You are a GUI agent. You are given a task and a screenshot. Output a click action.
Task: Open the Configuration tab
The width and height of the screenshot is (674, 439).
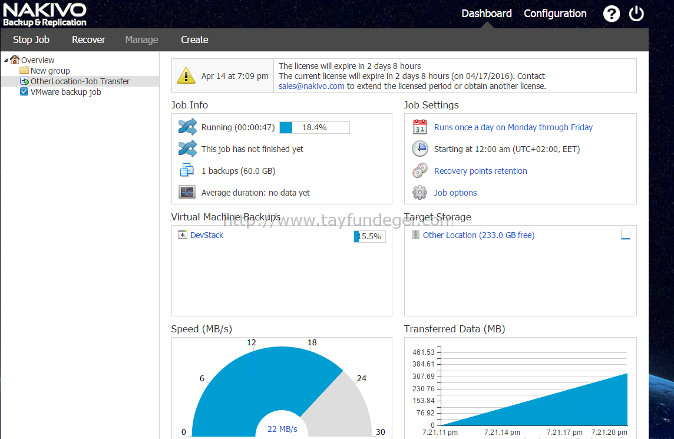click(555, 14)
